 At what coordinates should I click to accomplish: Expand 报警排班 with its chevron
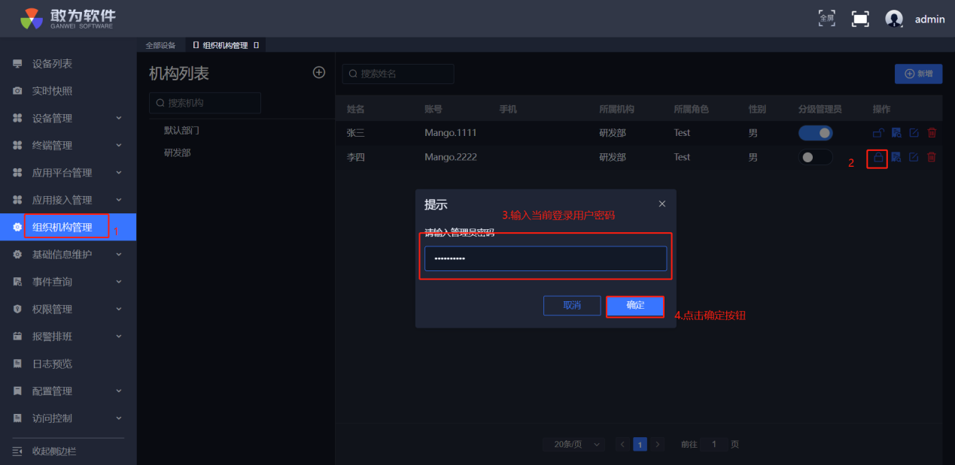coord(119,337)
